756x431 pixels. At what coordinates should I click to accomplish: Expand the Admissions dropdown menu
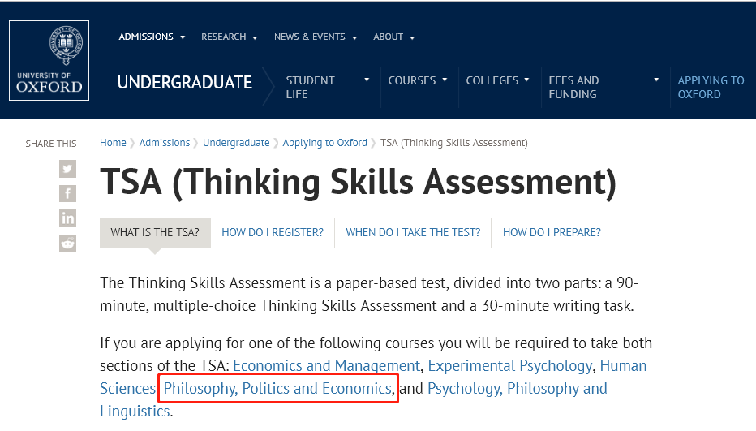pos(152,37)
